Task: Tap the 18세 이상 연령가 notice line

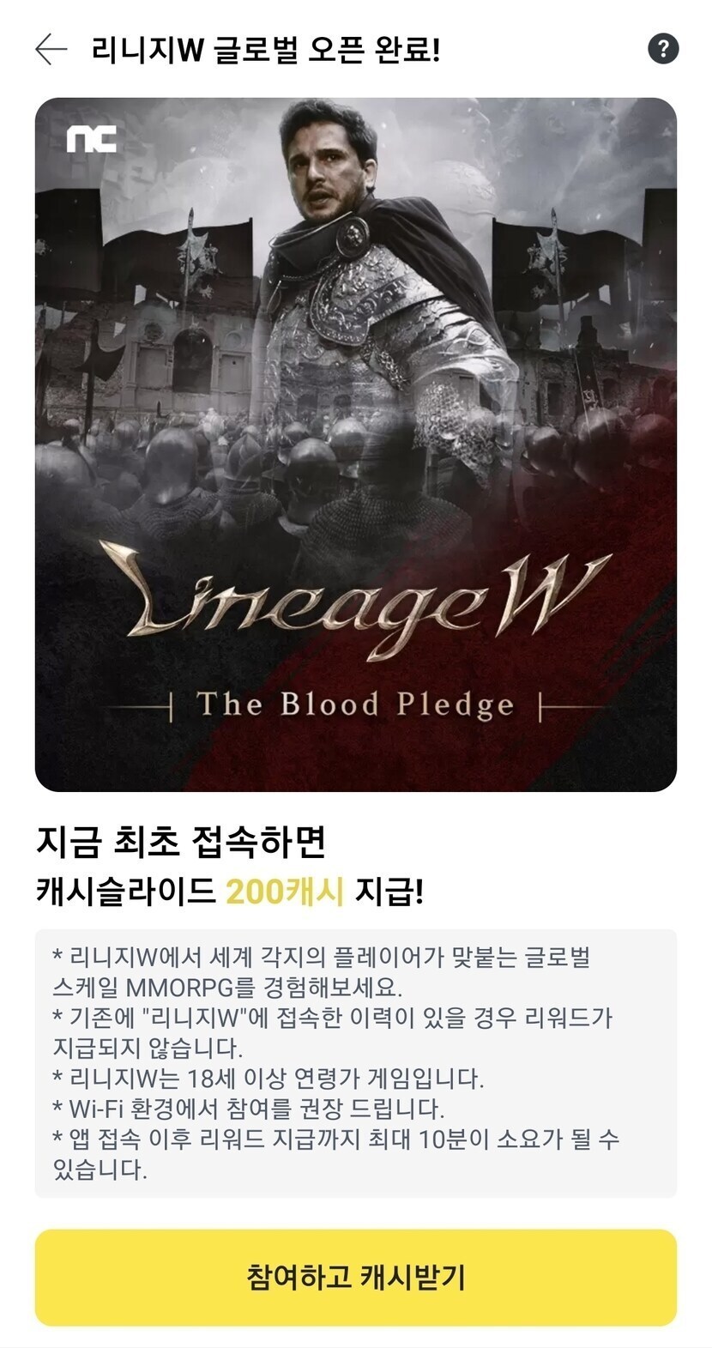Action: (269, 1078)
